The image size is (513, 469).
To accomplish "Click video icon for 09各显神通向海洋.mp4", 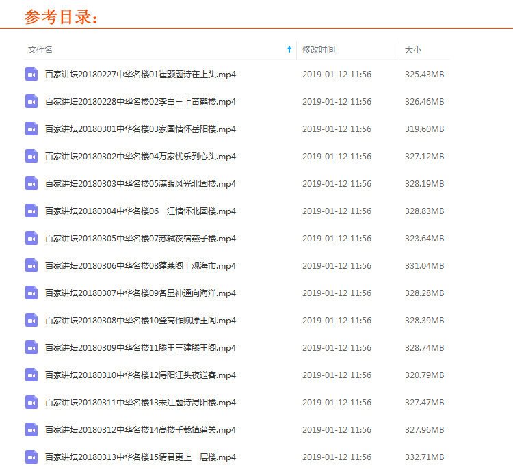I will 31,293.
